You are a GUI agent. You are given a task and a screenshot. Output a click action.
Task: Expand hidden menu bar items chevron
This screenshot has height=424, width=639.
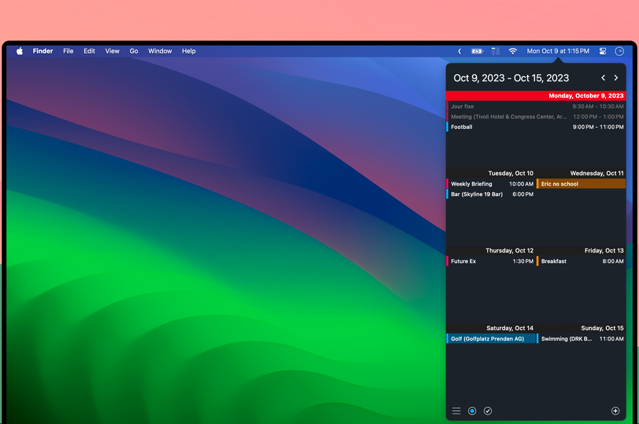(460, 51)
